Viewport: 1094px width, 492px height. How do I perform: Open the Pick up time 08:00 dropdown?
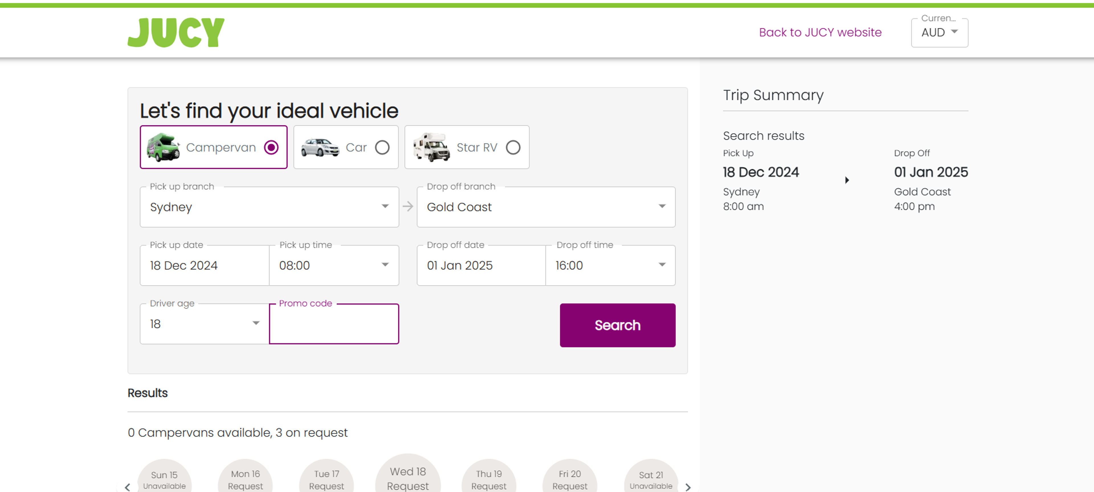tap(334, 265)
